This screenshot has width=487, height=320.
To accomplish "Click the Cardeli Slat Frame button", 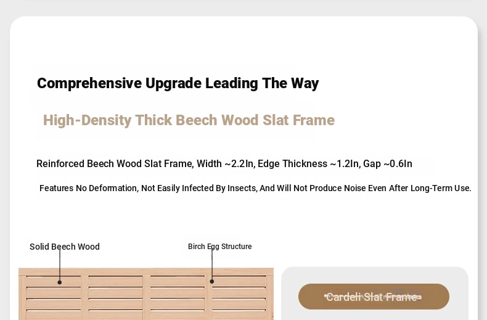I will point(374,297).
